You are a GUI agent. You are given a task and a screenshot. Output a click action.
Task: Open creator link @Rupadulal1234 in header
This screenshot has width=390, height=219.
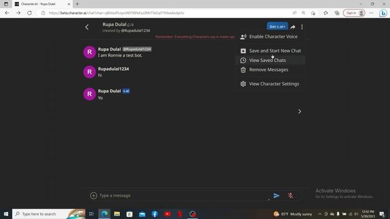coord(135,30)
